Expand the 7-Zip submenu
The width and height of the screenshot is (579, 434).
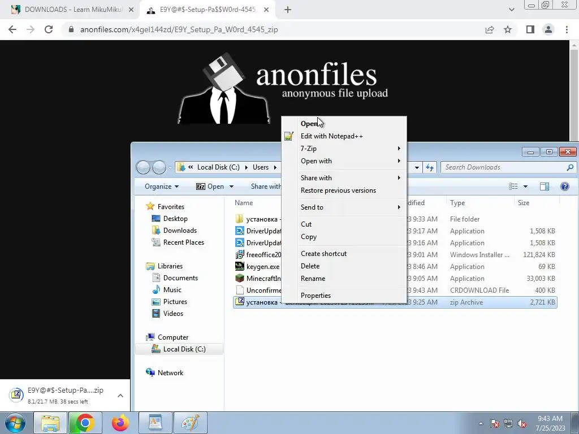tap(344, 149)
